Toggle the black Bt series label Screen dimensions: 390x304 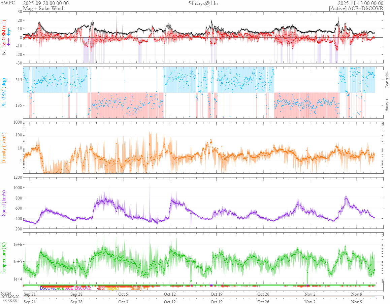coord(4,52)
